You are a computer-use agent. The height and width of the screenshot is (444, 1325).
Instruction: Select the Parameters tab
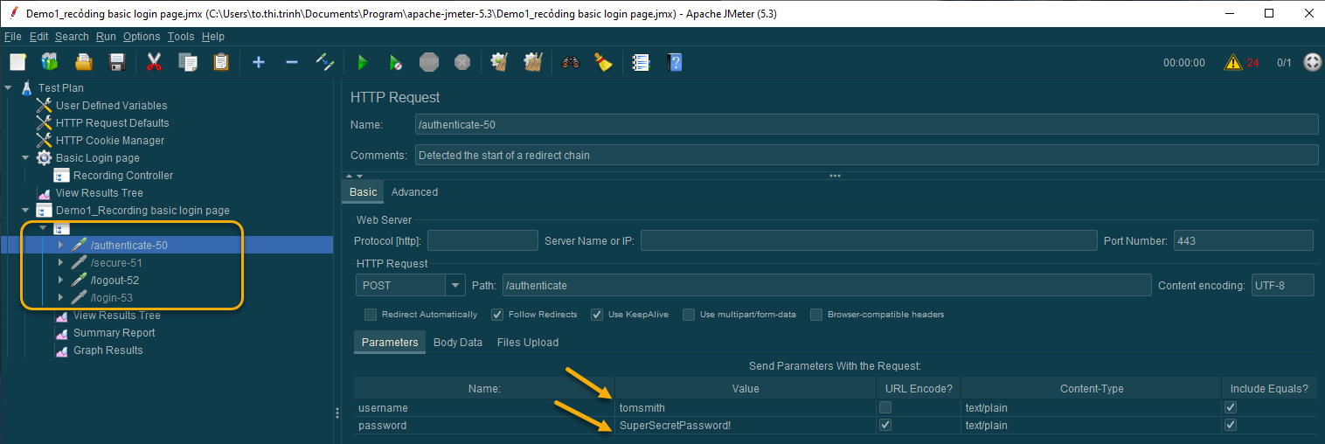pos(390,343)
